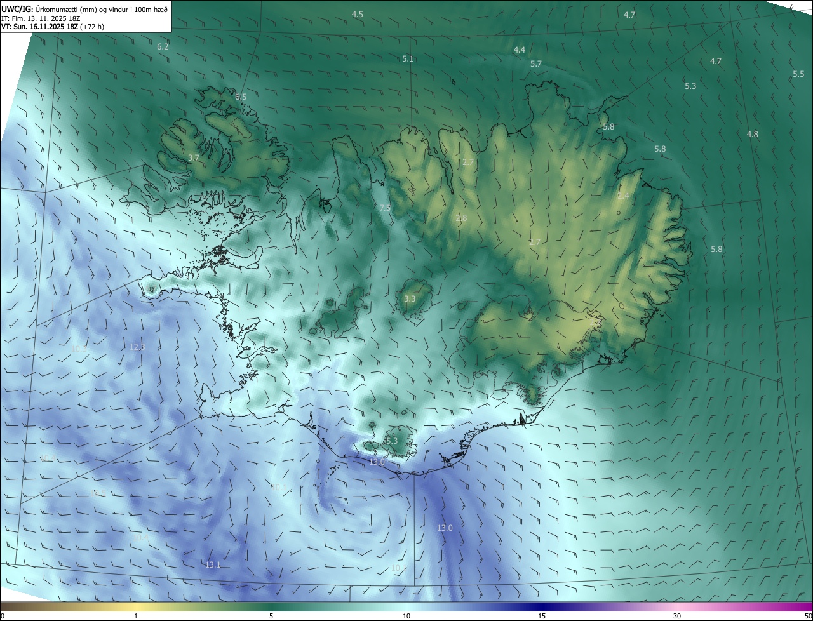Click the 5.7 value label
813x621 pixels.
pos(536,63)
